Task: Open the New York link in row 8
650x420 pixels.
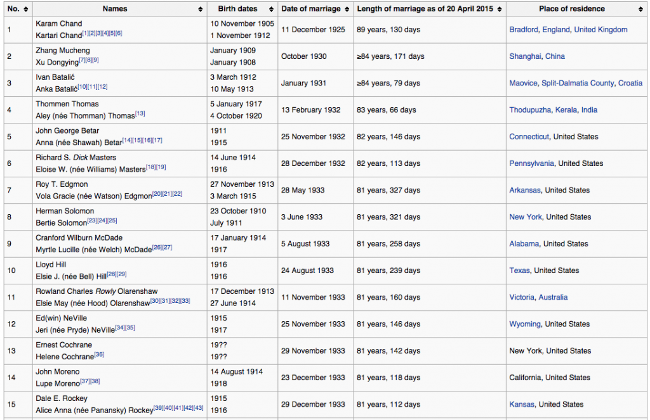Action: [526, 217]
